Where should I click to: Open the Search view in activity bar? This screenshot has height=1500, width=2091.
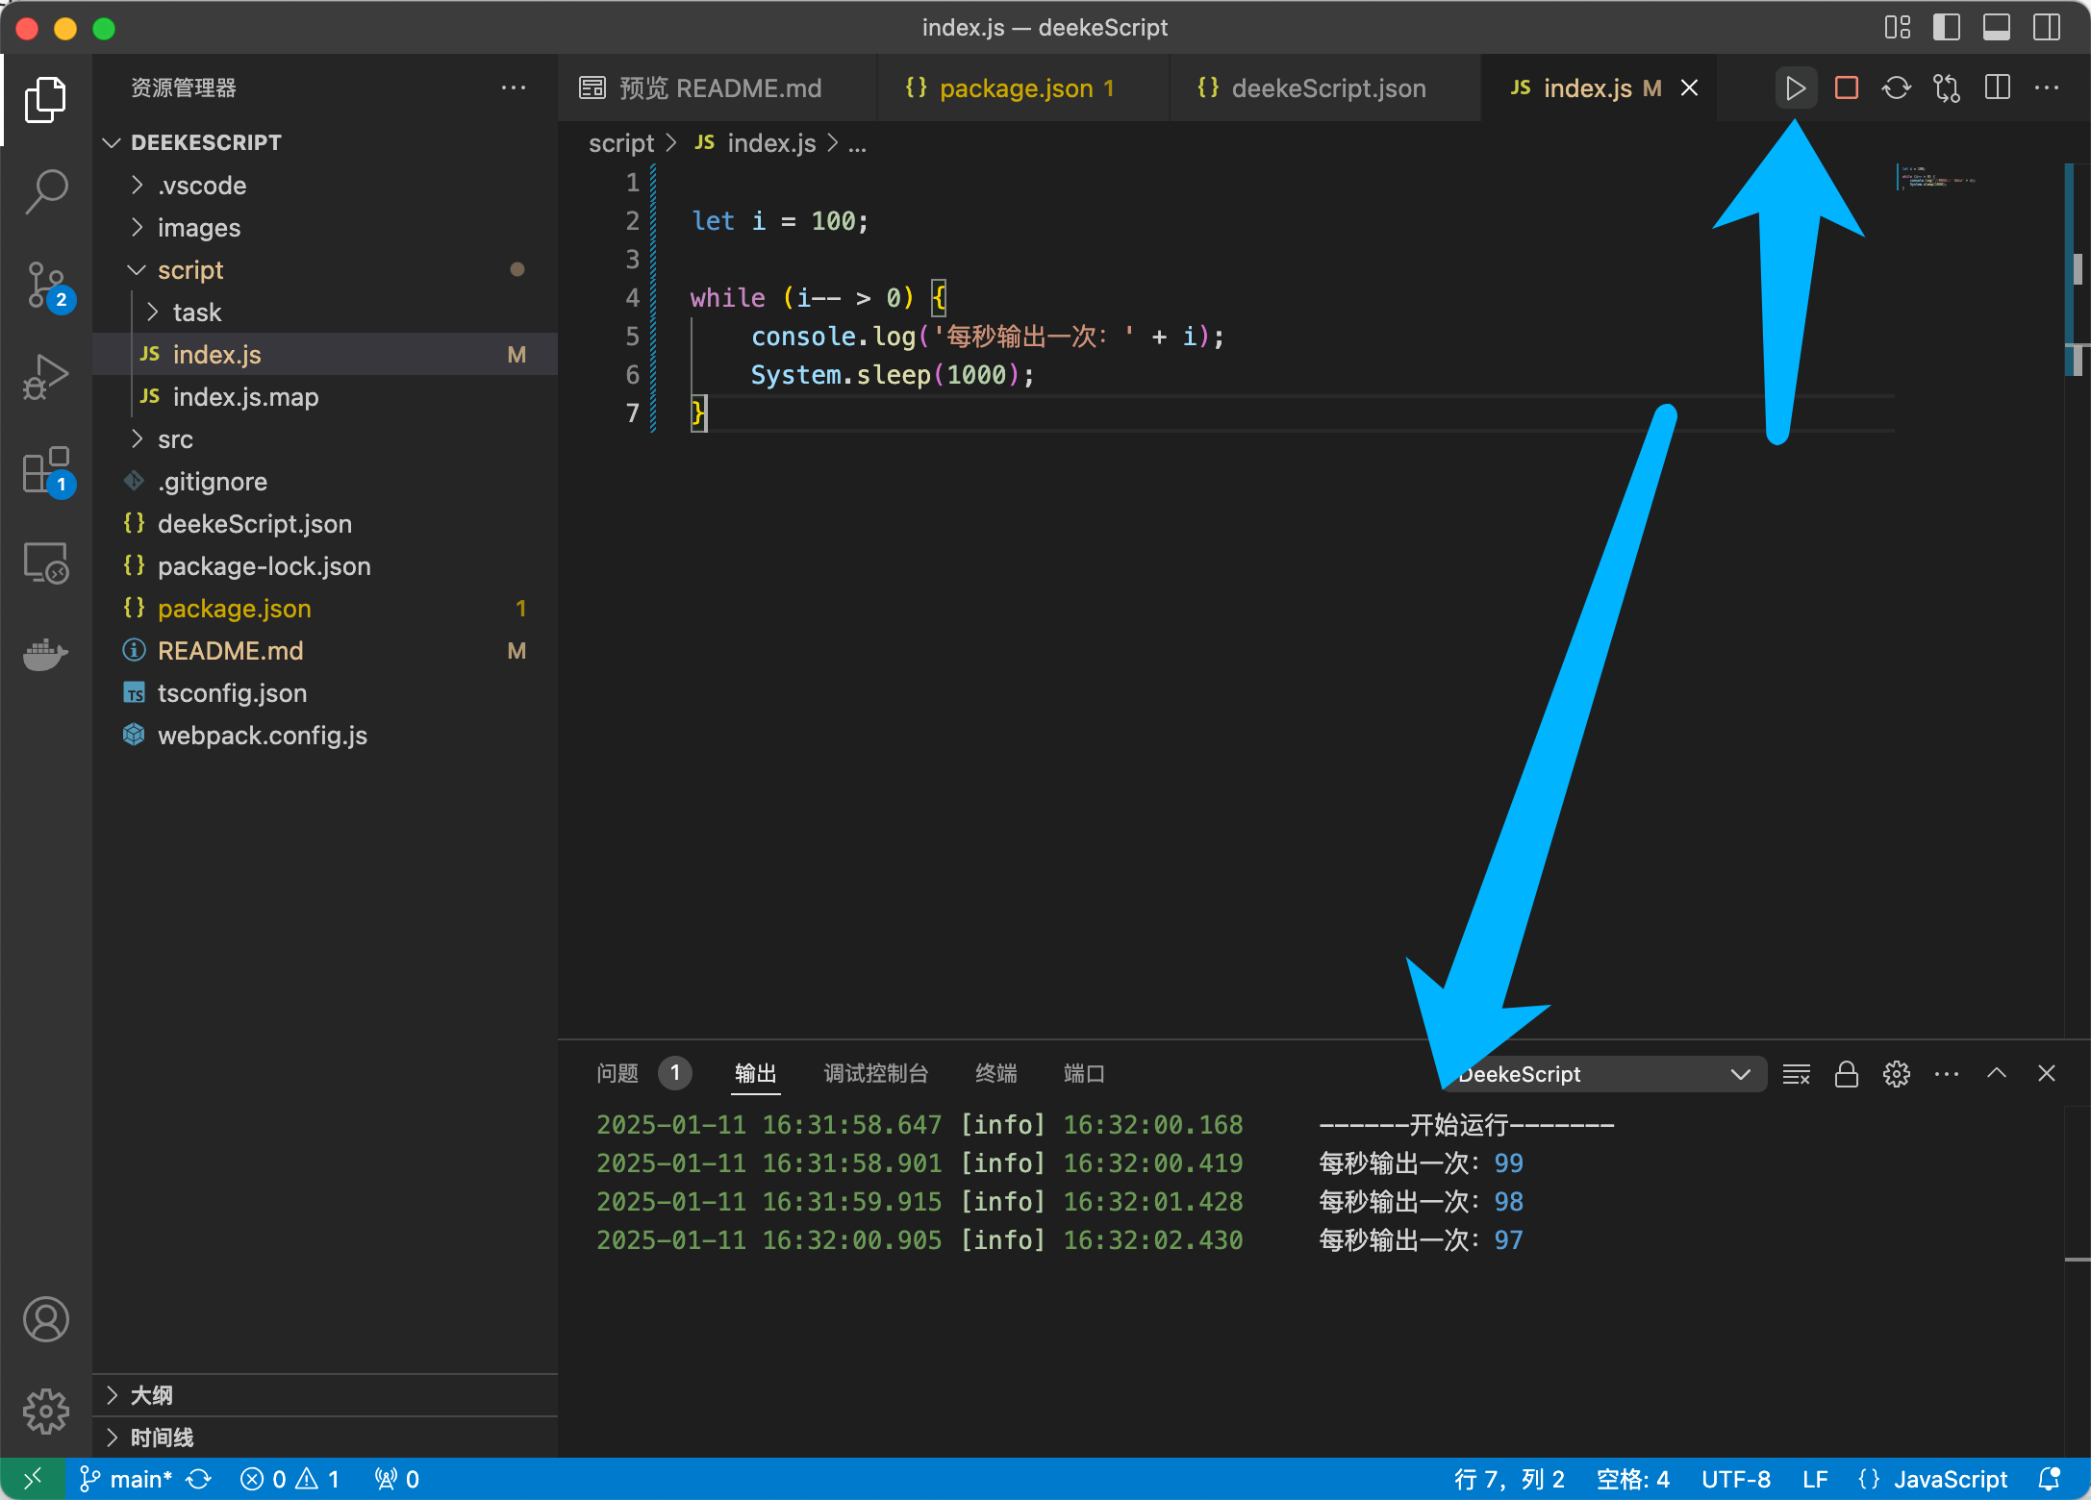point(45,190)
